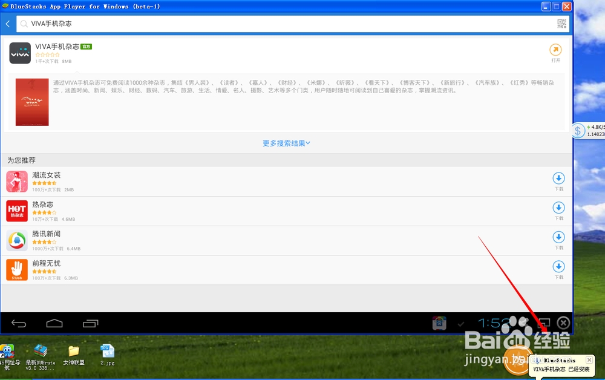Viewport: 605px width, 380px height.
Task: Click the VIVA手机杂志 已经安装 notification text
Action: coord(561,369)
